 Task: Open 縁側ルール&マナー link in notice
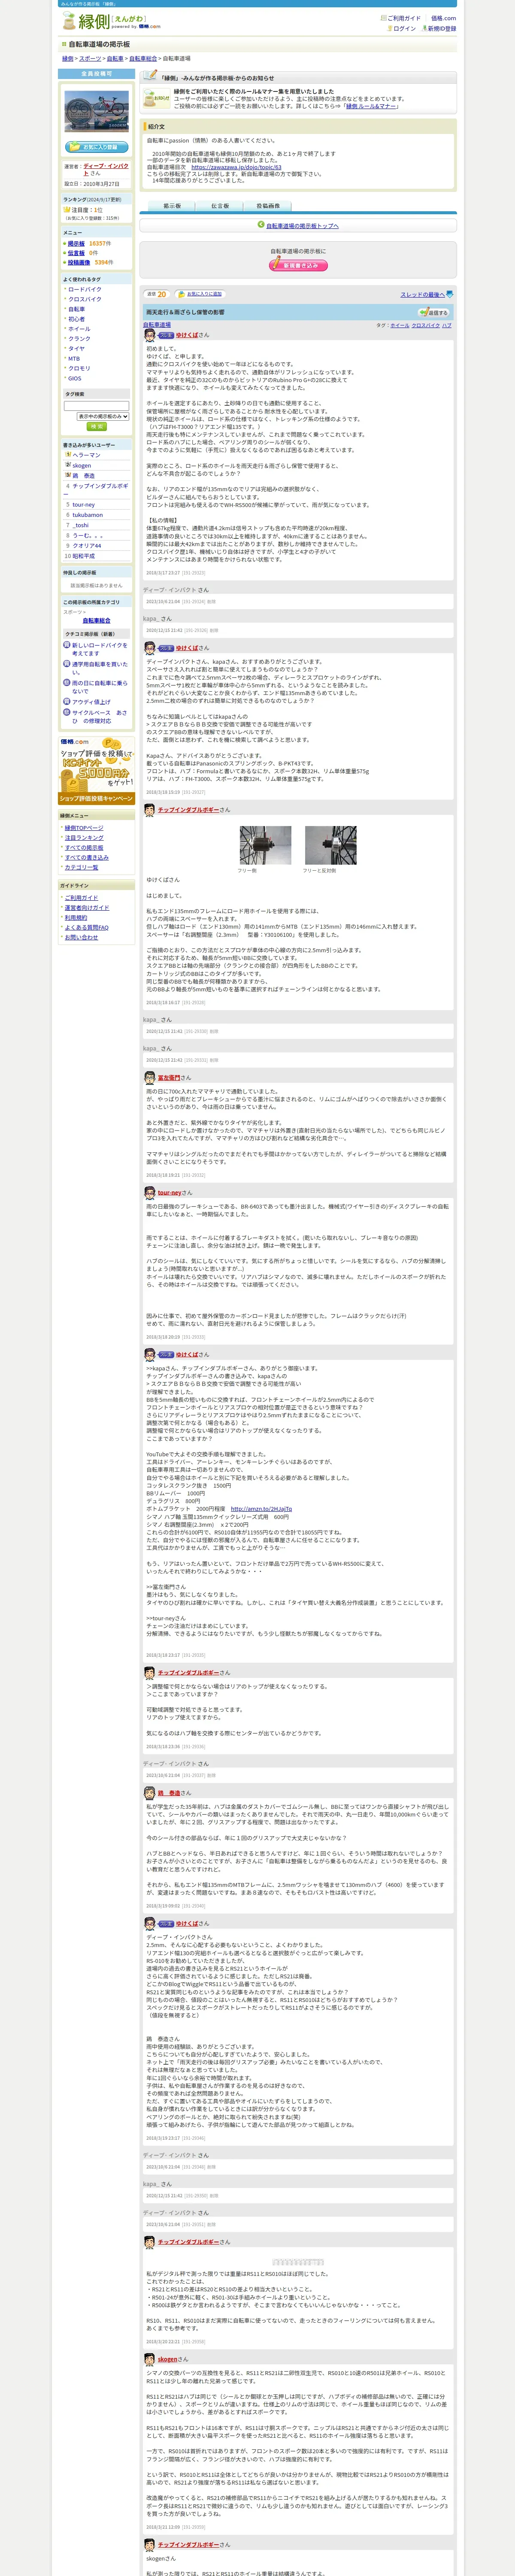[x=371, y=106]
